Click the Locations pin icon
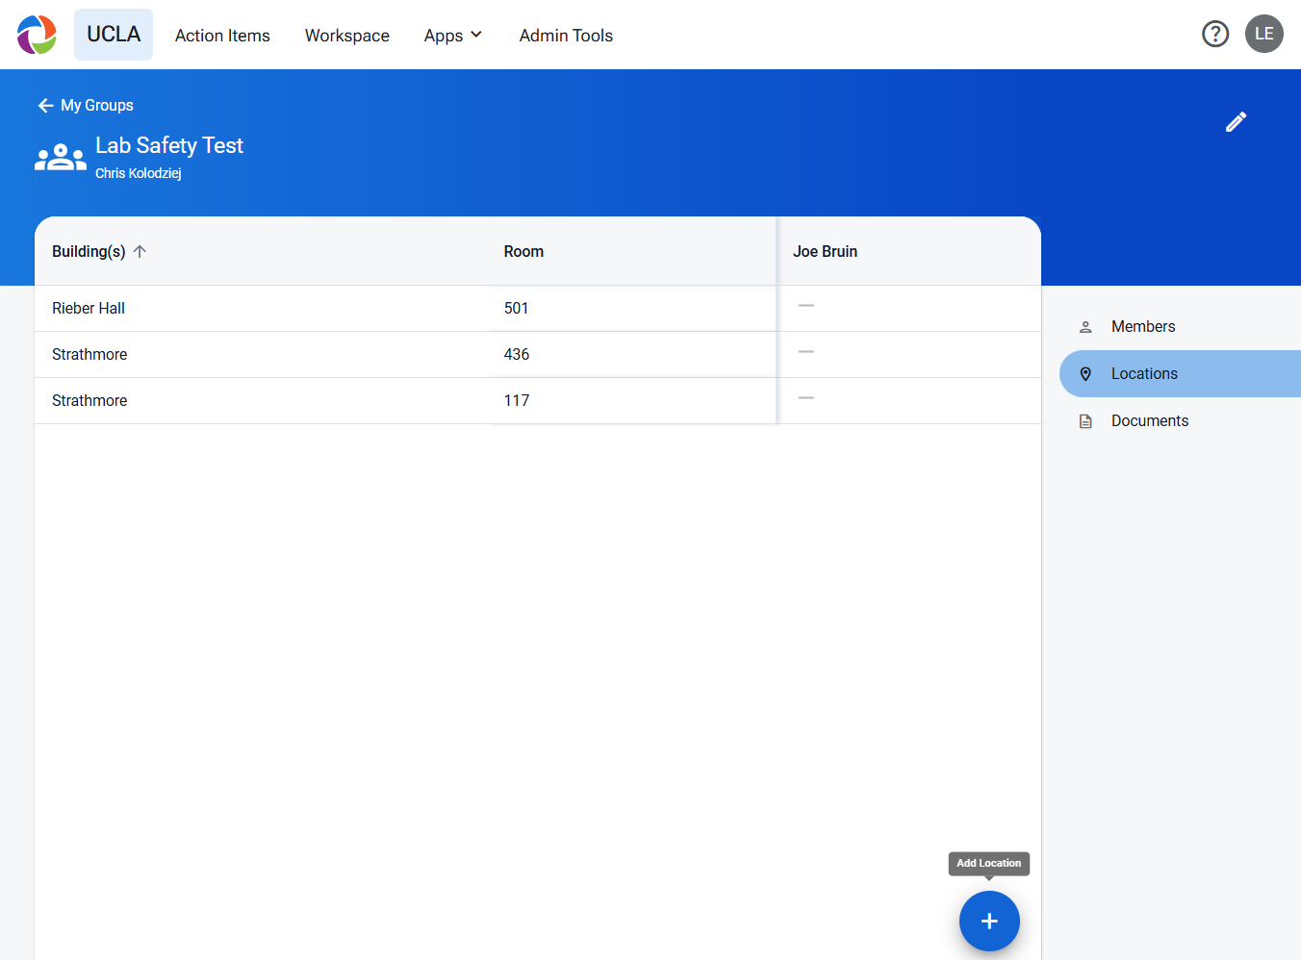1301x960 pixels. 1085,374
